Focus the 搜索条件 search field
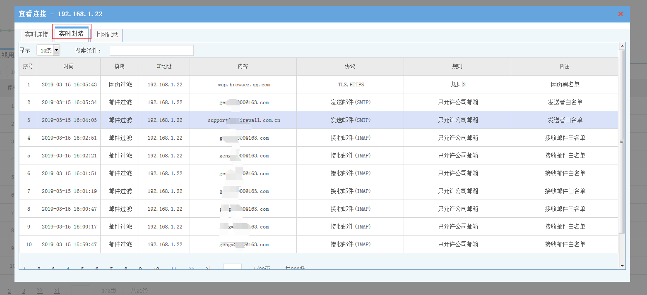This screenshot has width=647, height=295. click(x=152, y=50)
